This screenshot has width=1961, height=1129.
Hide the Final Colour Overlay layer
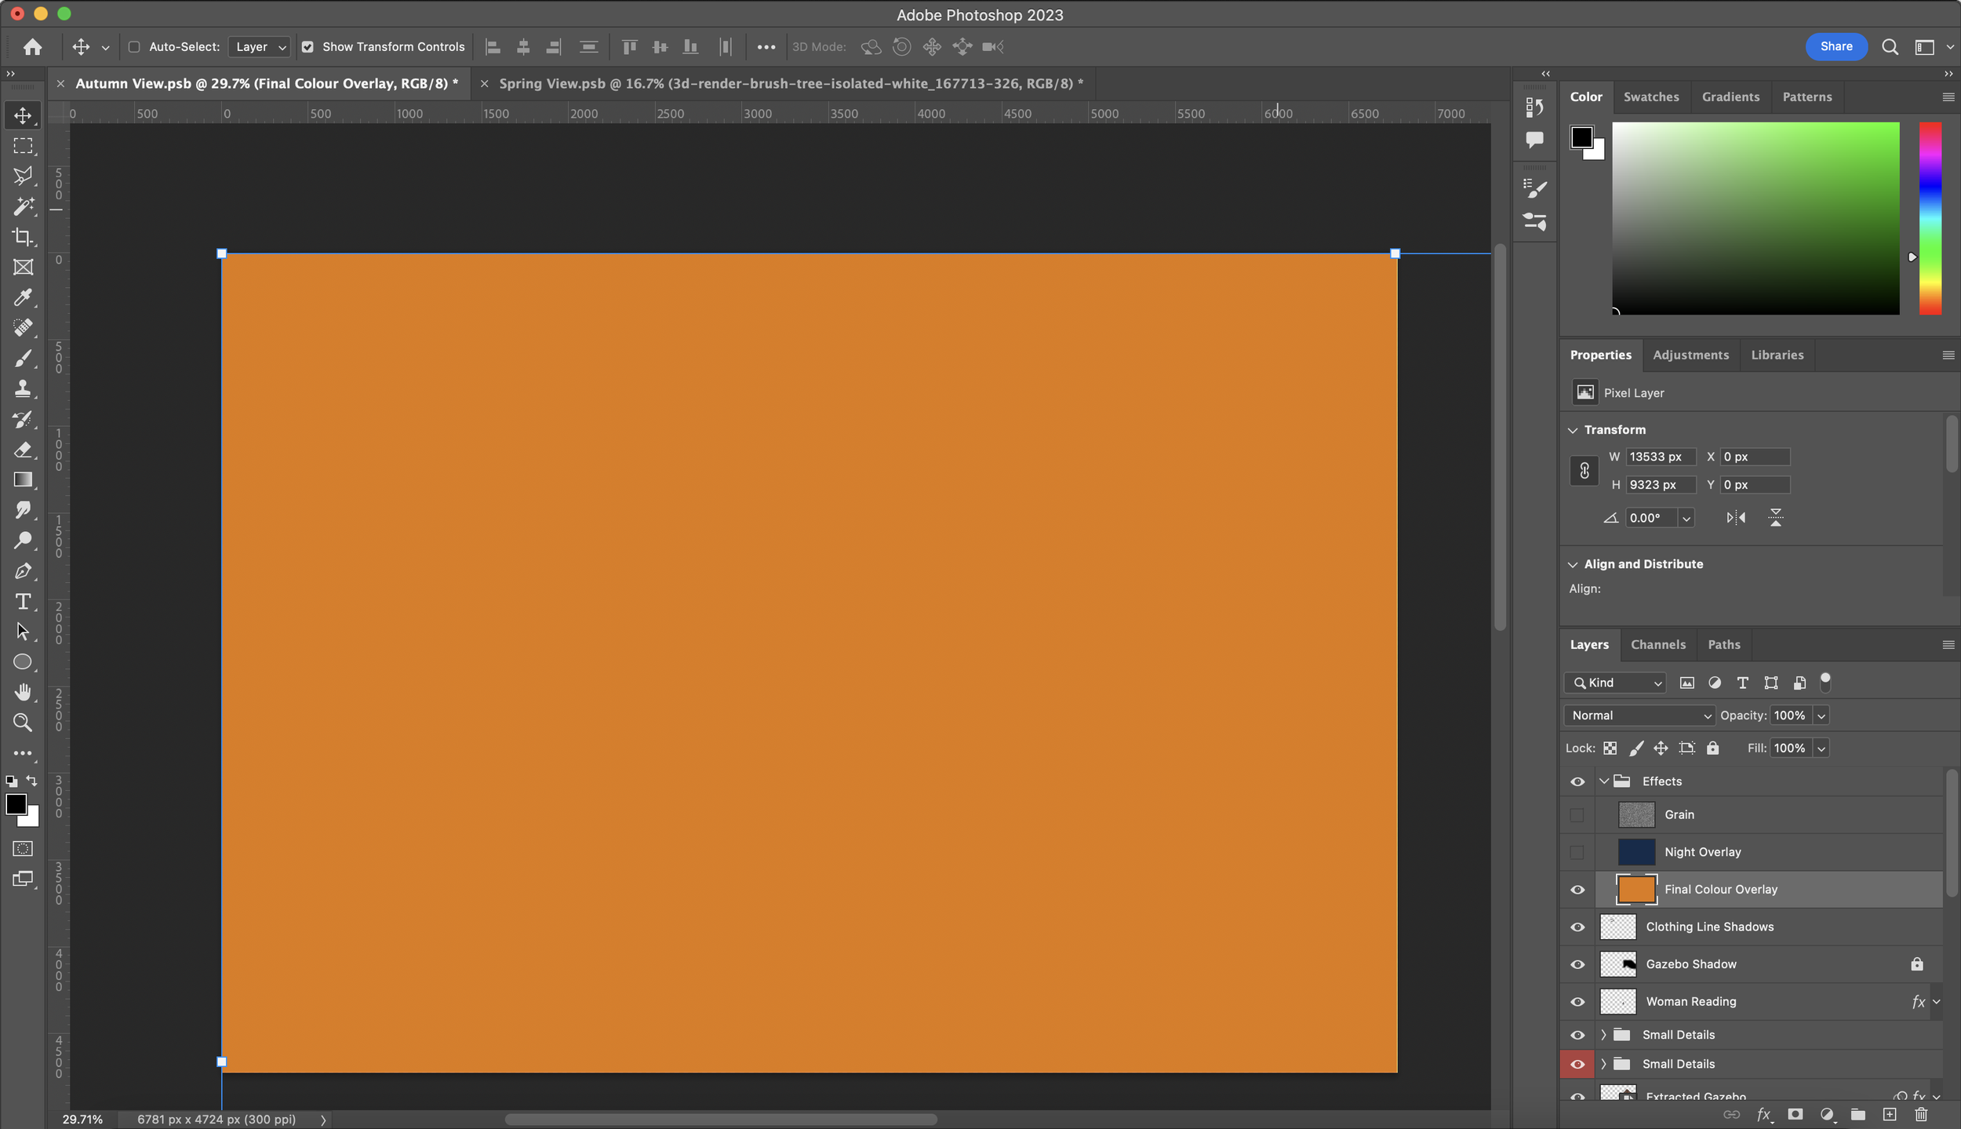[x=1577, y=890]
